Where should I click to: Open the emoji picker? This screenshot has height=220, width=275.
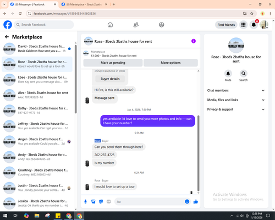187,202
